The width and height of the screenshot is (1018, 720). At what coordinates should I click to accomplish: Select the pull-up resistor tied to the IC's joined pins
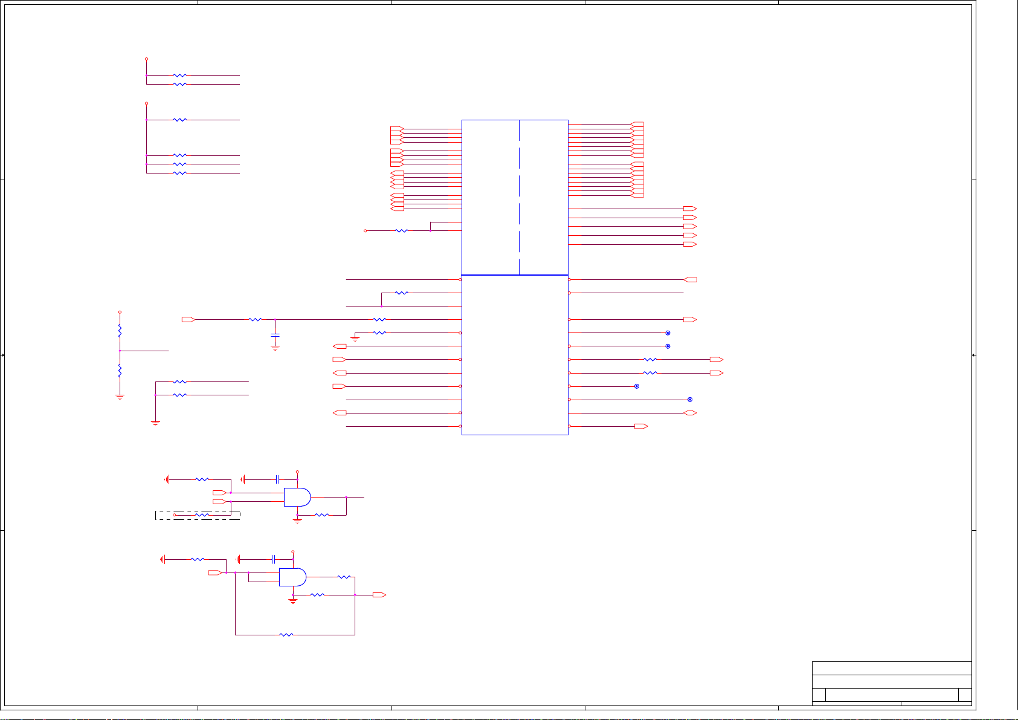coord(402,230)
